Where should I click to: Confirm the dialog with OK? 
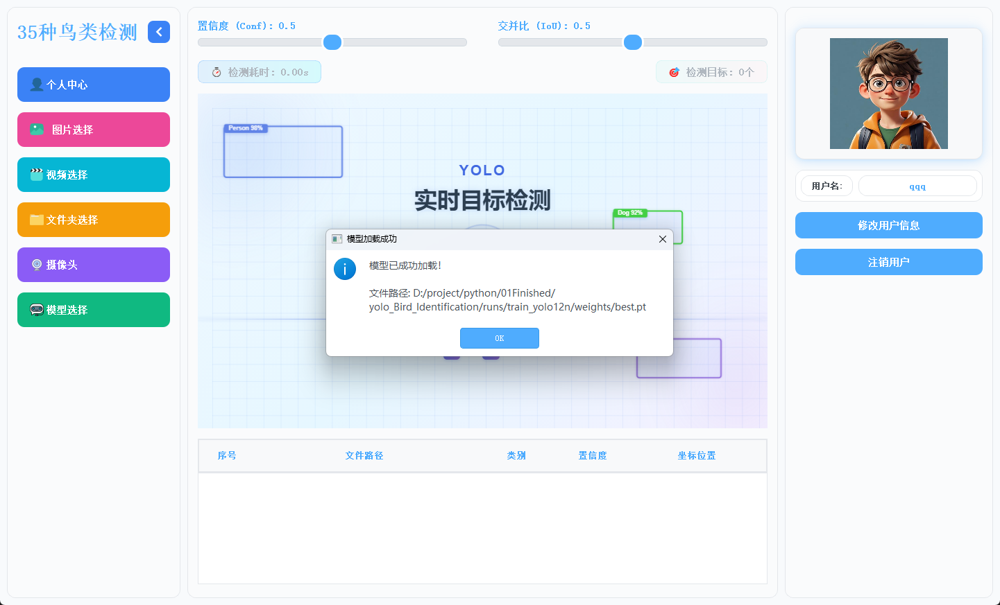(x=500, y=338)
